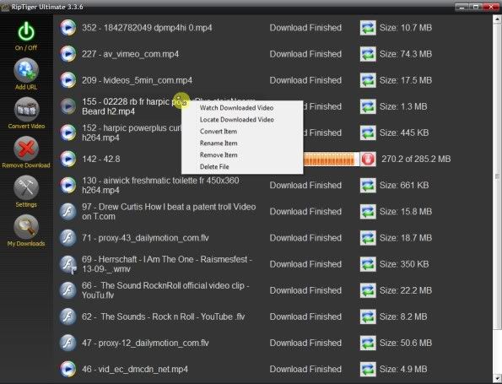Select the 62 - The Sounds - Rock n Roll name

(x=164, y=316)
